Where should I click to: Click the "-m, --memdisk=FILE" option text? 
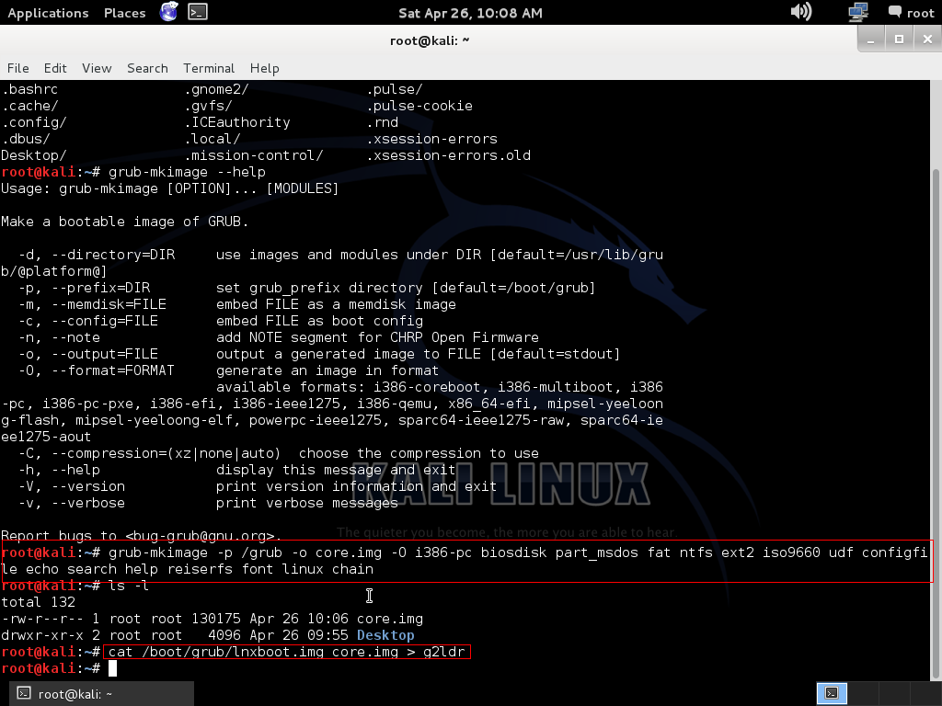(x=92, y=304)
